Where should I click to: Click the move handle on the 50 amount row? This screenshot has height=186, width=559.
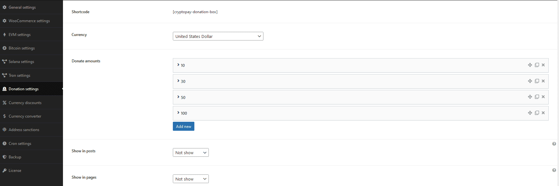[530, 97]
